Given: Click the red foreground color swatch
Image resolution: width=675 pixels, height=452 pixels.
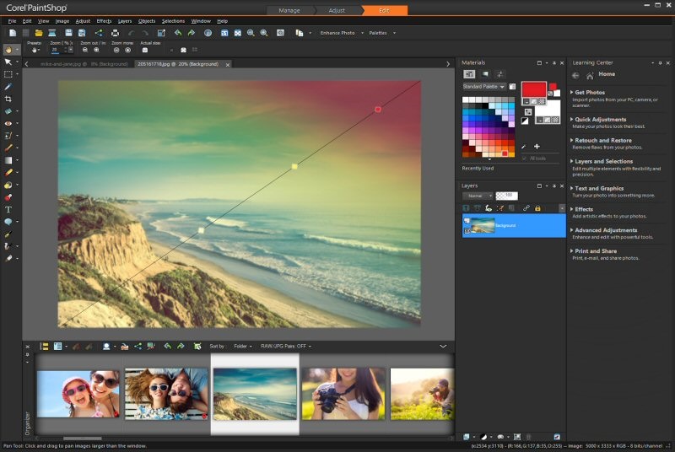Looking at the screenshot, I should point(533,89).
